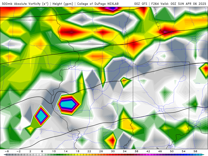The width and height of the screenshot is (208, 156).
Task: Click the '14' color scale label
Action: tap(66, 151)
